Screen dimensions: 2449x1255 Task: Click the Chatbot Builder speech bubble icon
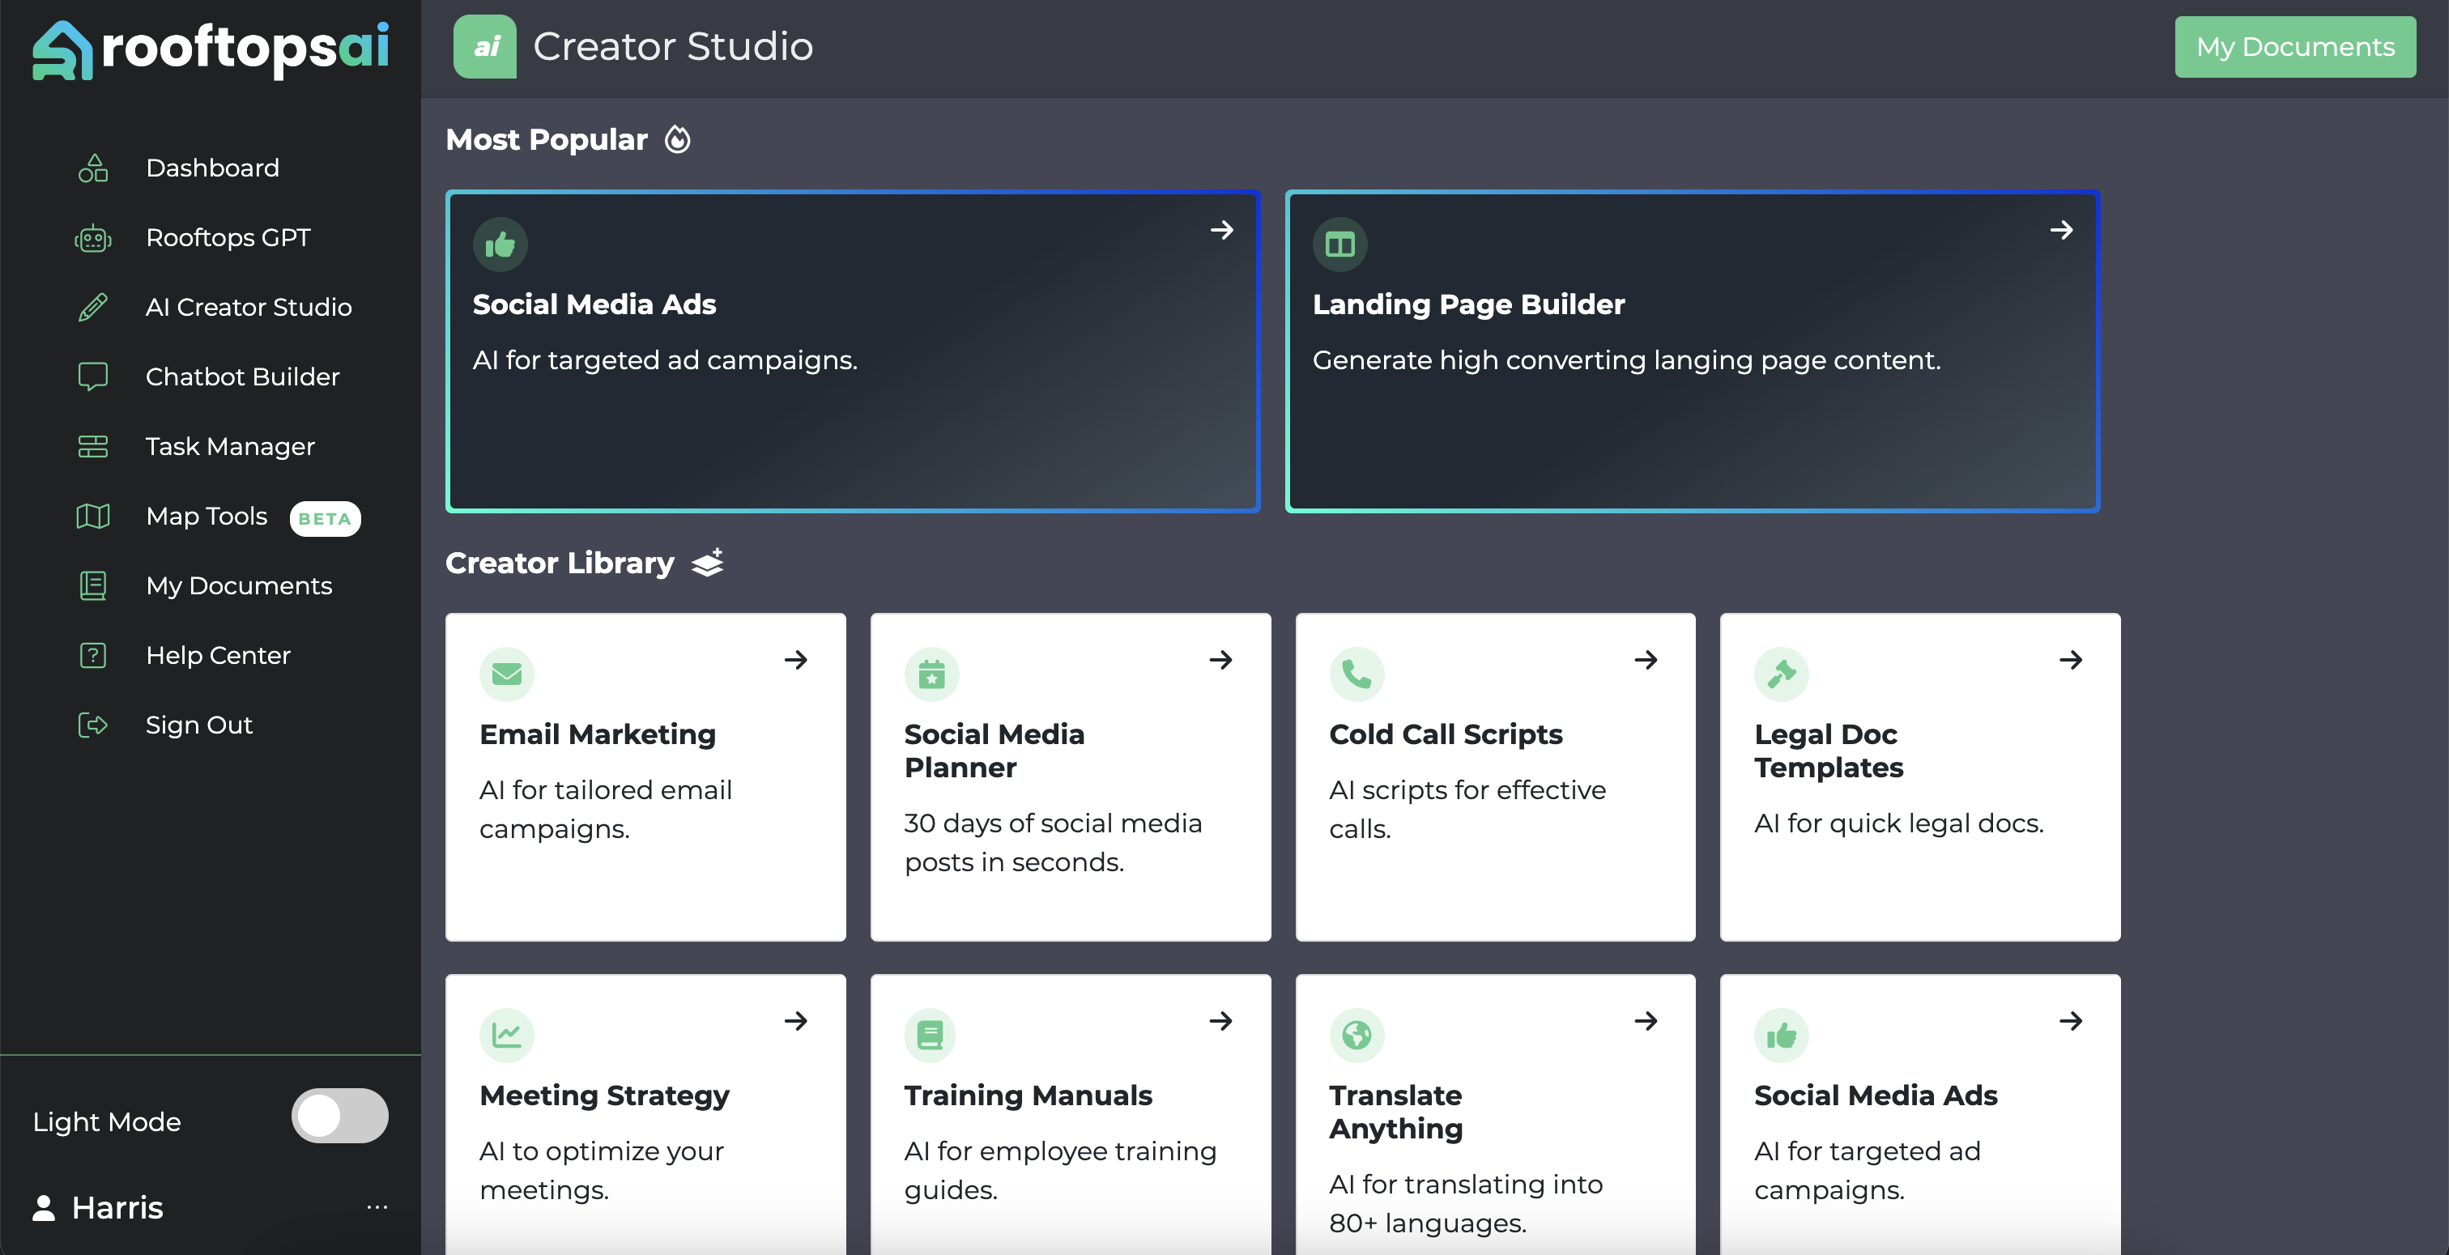pos(92,376)
